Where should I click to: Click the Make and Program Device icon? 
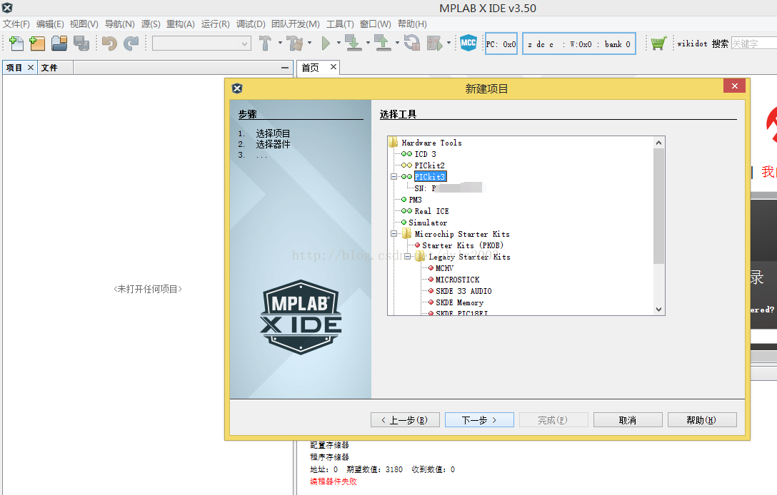click(354, 44)
